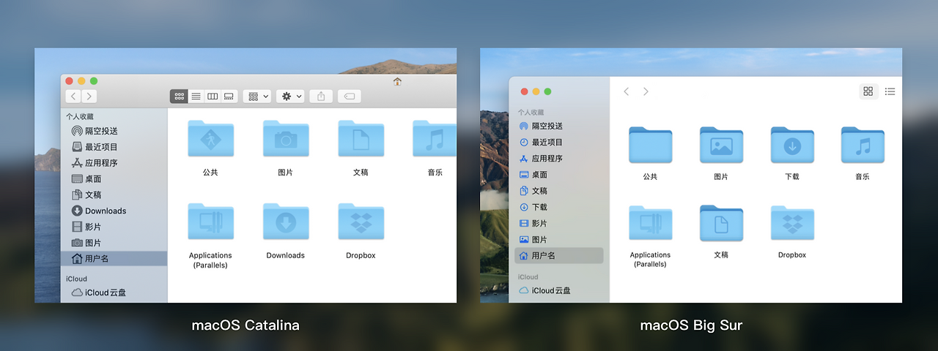Click the iCloud heading in Big Sur sidebar
This screenshot has width=938, height=351.
coord(528,277)
